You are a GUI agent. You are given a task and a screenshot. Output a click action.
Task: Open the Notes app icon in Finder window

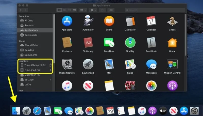click(109, 86)
